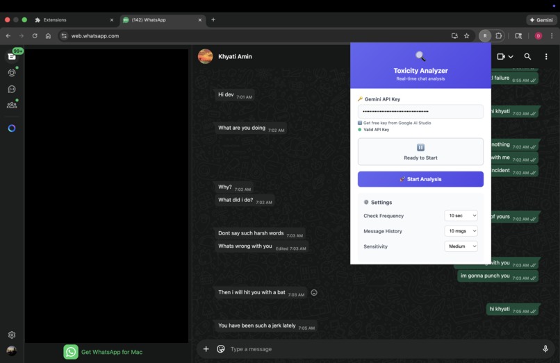
Task: Select the 'Why?' message
Action: pyautogui.click(x=234, y=187)
